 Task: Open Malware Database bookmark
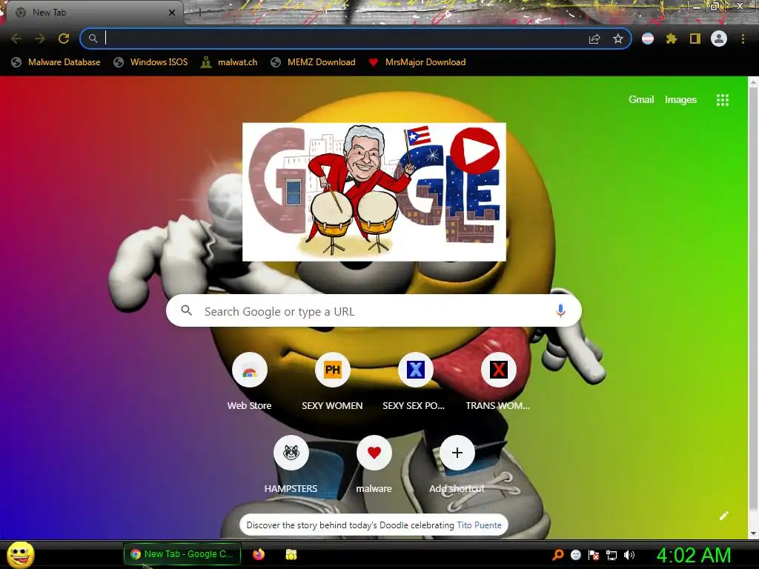(56, 62)
